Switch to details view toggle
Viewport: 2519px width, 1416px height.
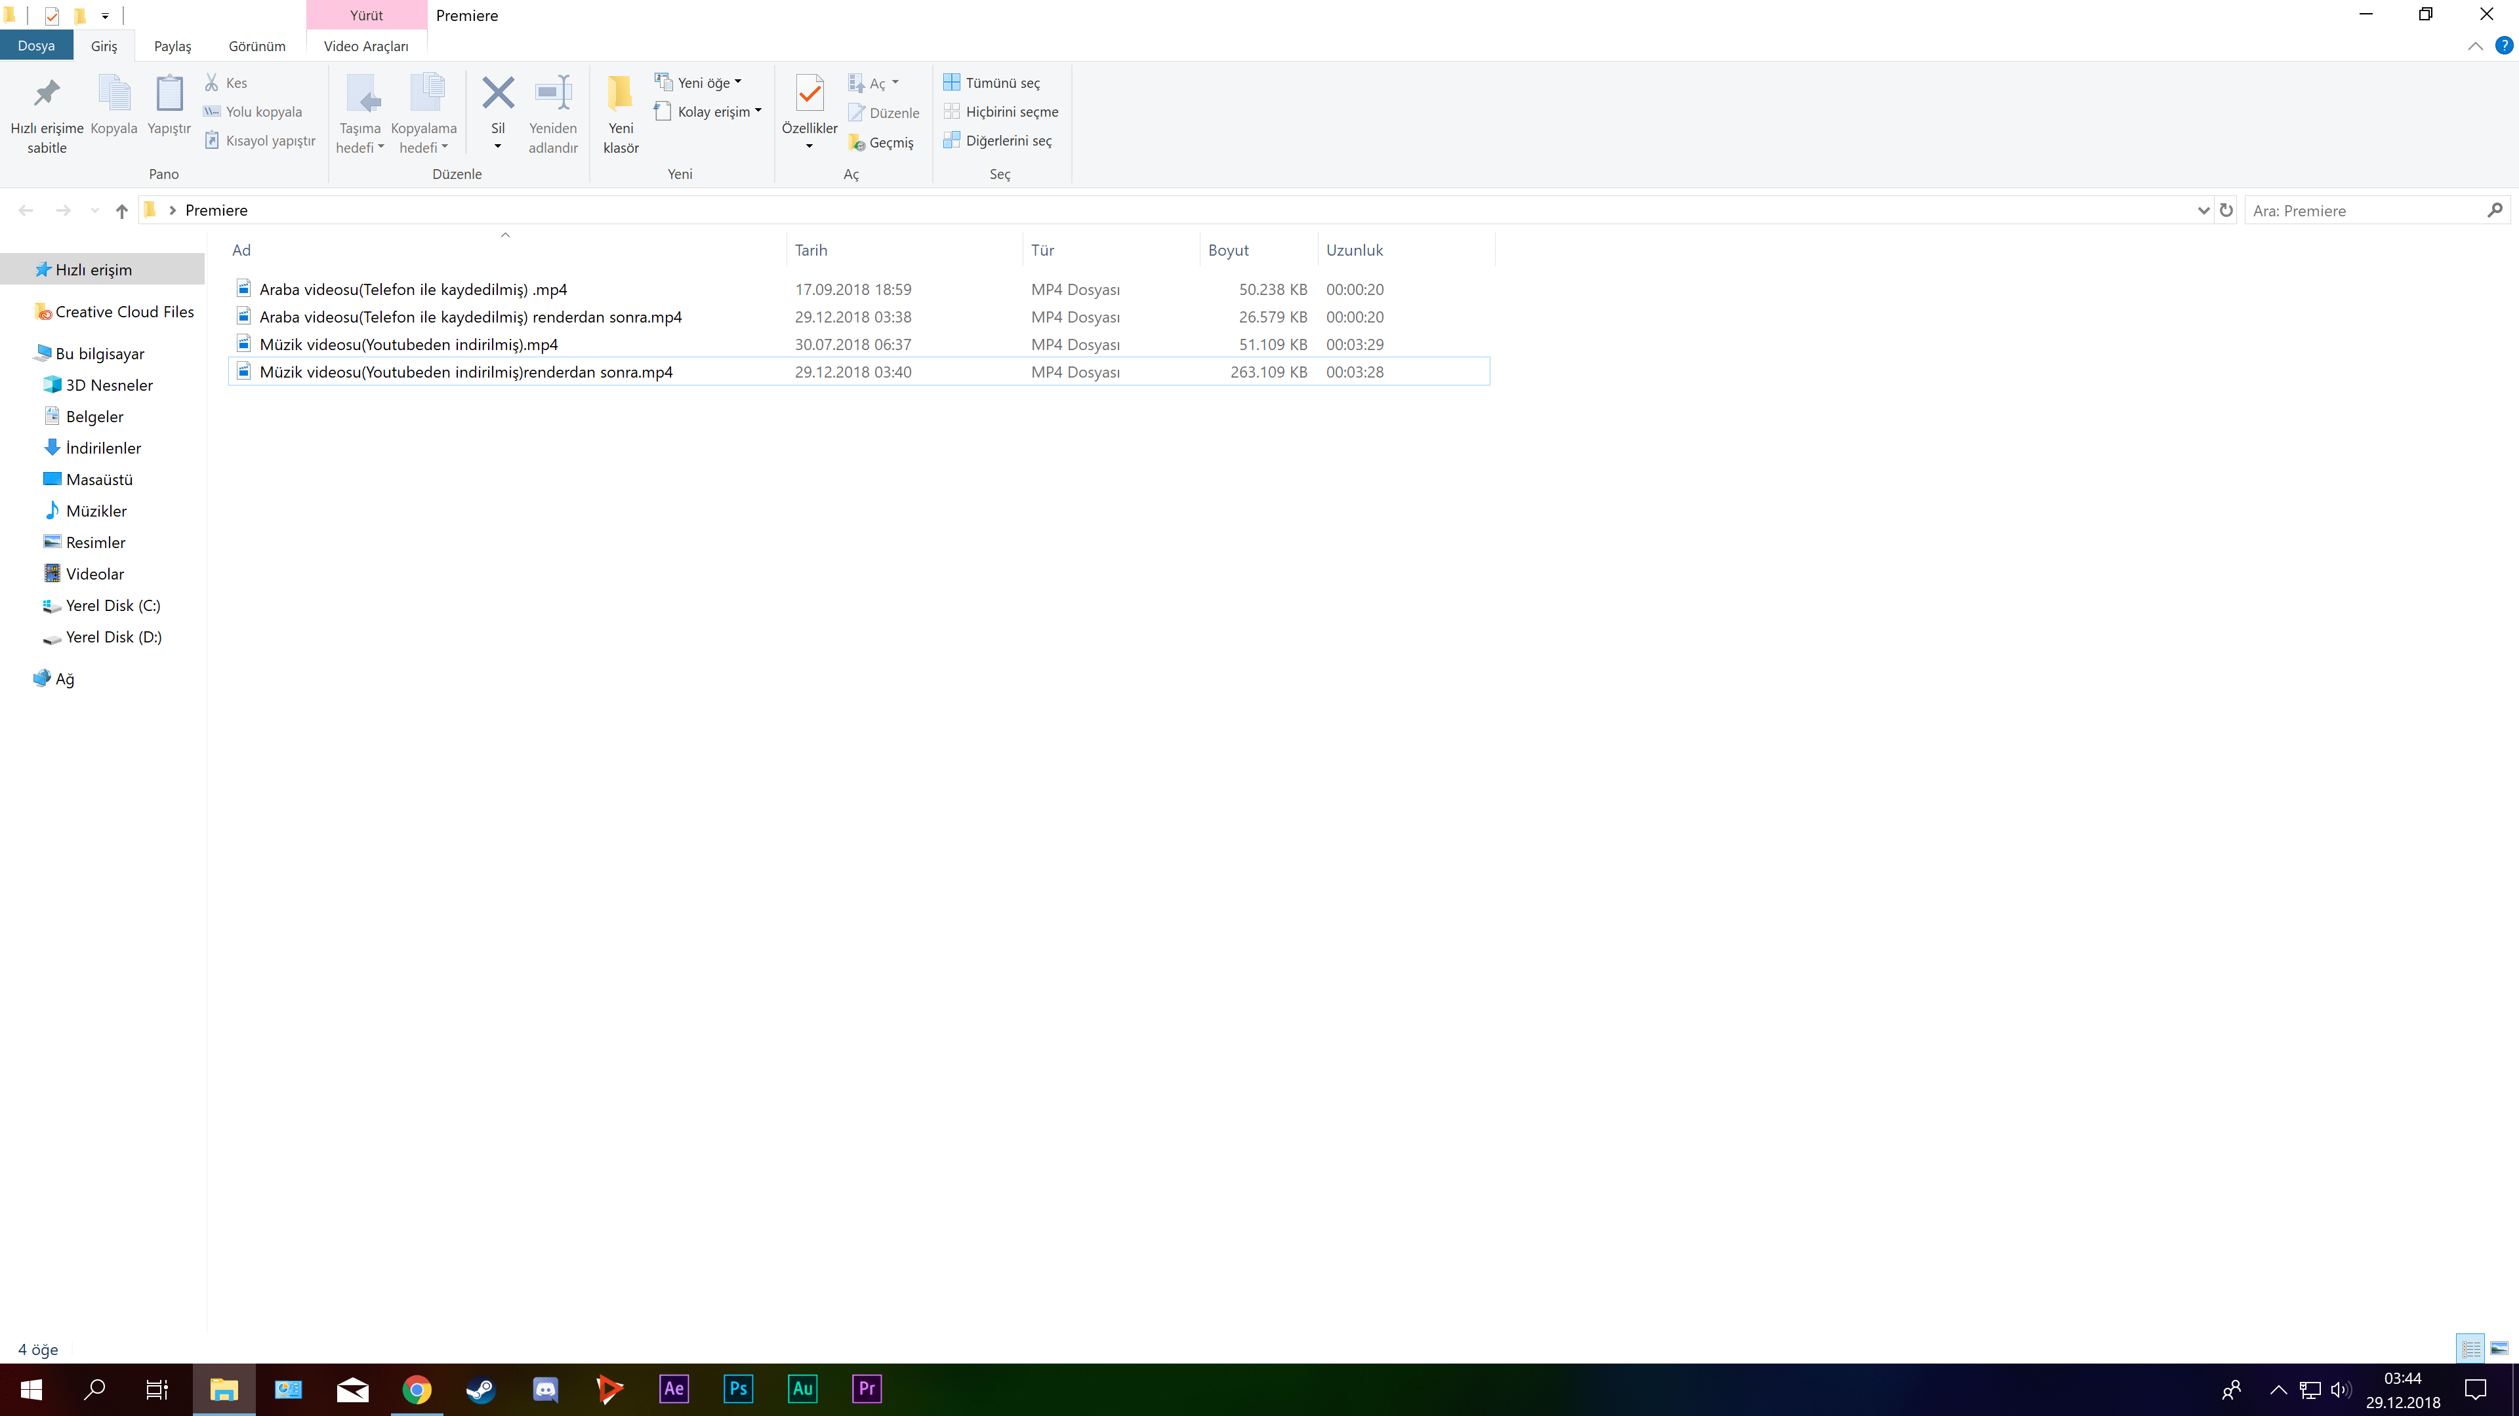2471,1348
